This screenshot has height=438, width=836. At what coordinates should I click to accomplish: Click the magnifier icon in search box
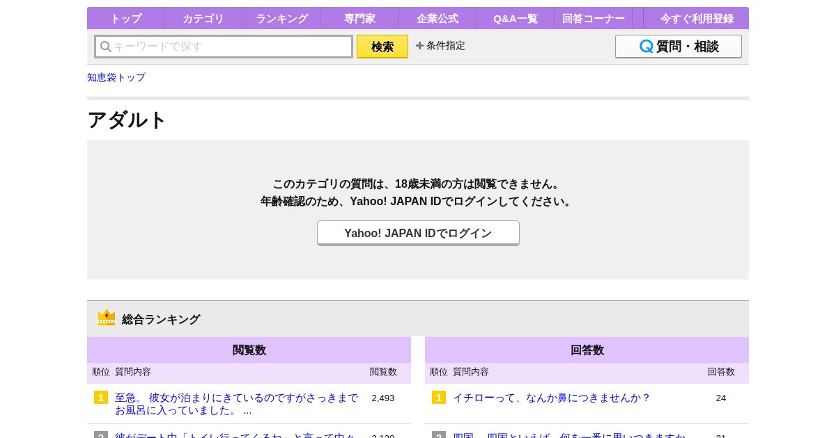pyautogui.click(x=106, y=47)
